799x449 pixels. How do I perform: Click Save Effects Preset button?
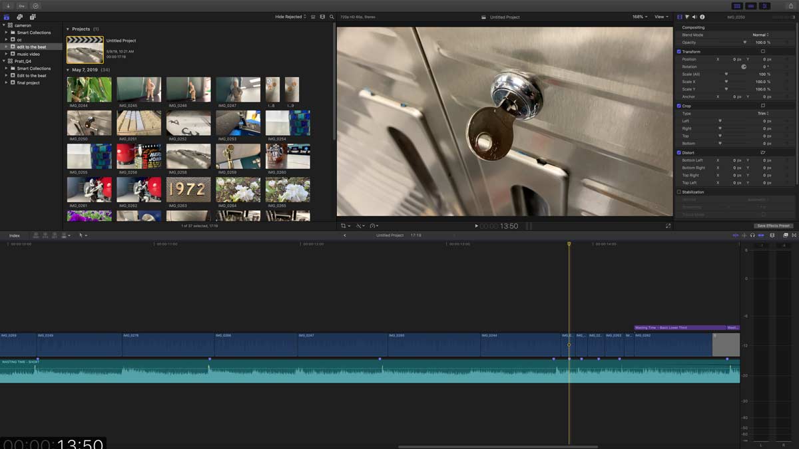(774, 225)
